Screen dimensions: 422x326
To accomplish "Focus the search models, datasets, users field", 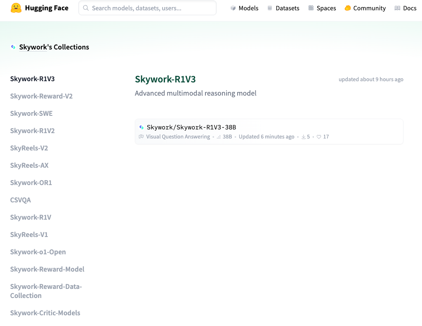I will pos(151,8).
